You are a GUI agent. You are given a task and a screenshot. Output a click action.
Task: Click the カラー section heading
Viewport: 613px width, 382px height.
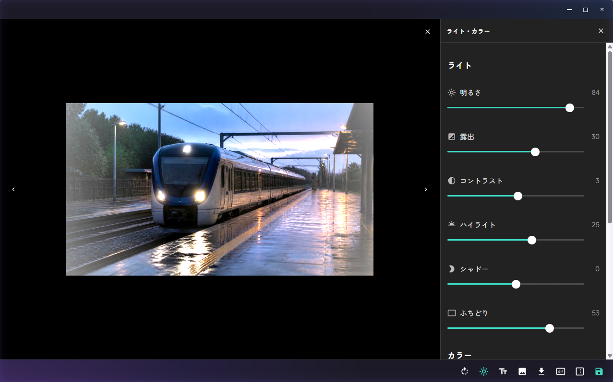point(460,355)
